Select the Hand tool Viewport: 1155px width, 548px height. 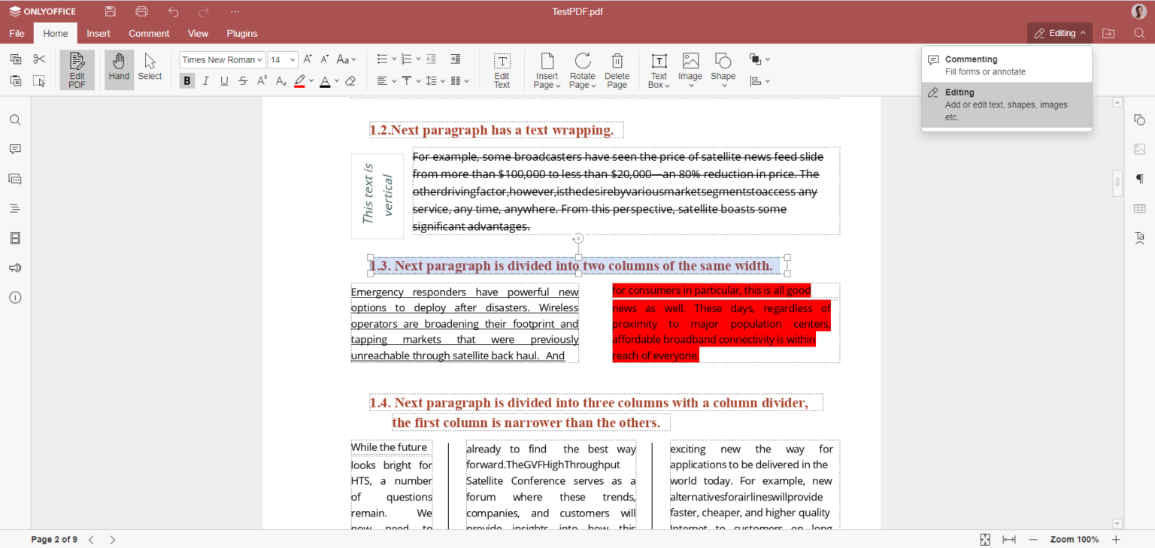[119, 69]
